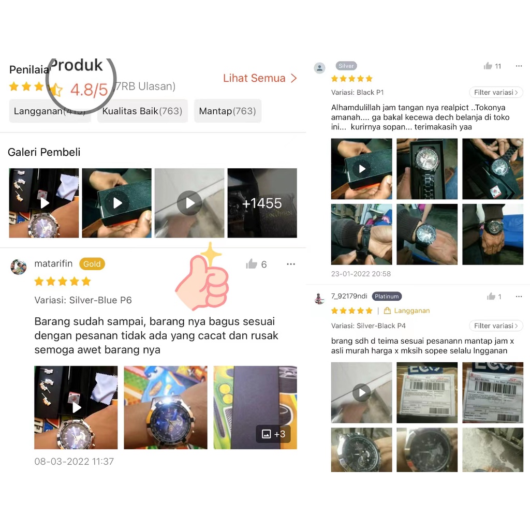The image size is (530, 530).
Task: Expand Filter variasi for Silver-Black P4
Action: click(x=496, y=326)
